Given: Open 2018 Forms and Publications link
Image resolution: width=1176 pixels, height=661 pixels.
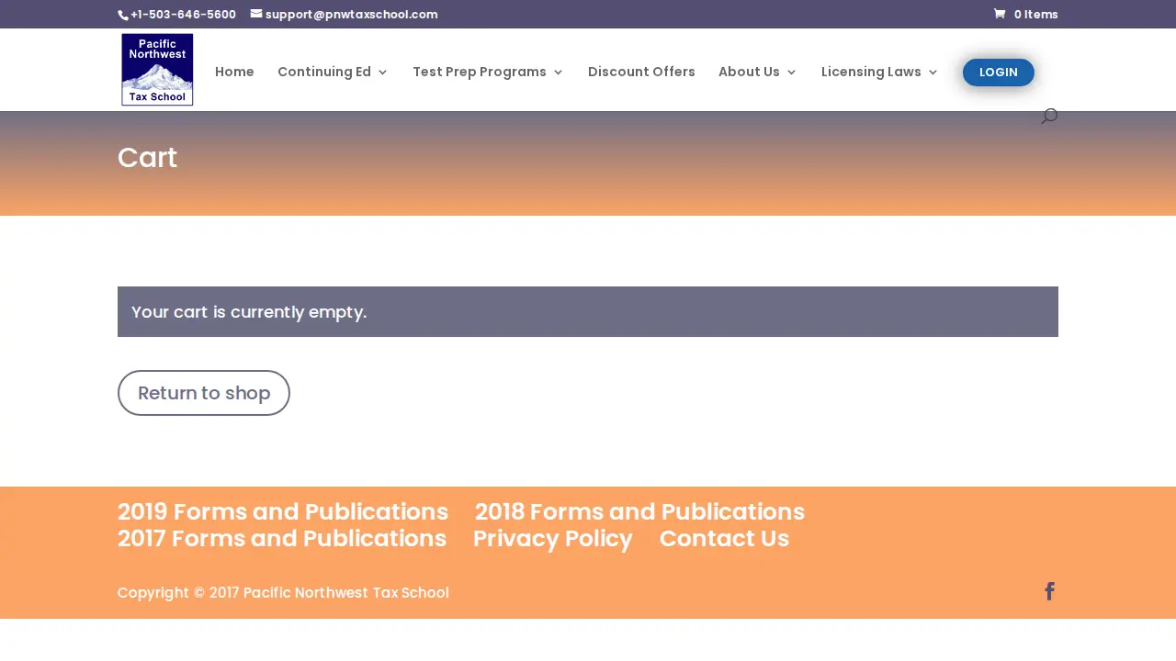Looking at the screenshot, I should [639, 511].
